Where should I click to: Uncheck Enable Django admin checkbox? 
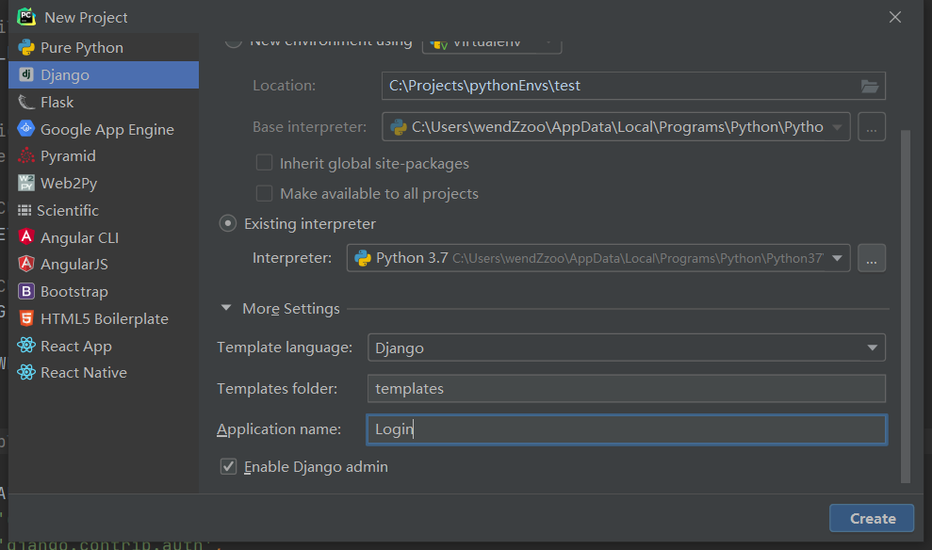point(228,466)
